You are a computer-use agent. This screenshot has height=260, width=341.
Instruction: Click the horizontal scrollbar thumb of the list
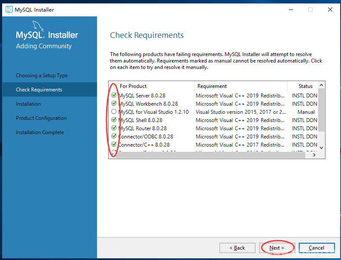210,155
